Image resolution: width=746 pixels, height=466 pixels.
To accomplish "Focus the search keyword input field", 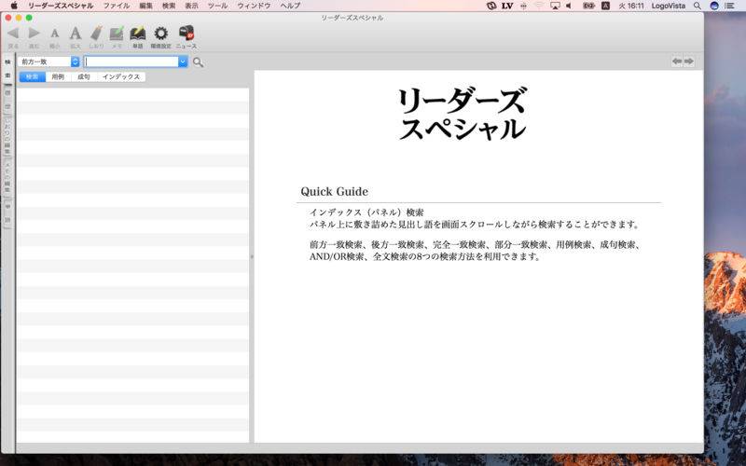I will pos(131,62).
